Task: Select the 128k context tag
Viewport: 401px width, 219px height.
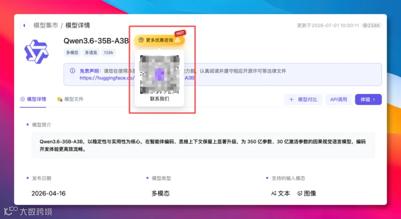Action: pos(108,53)
